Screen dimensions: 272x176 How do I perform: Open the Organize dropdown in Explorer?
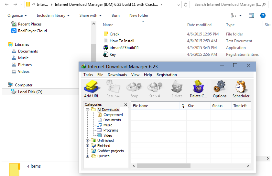17,15
